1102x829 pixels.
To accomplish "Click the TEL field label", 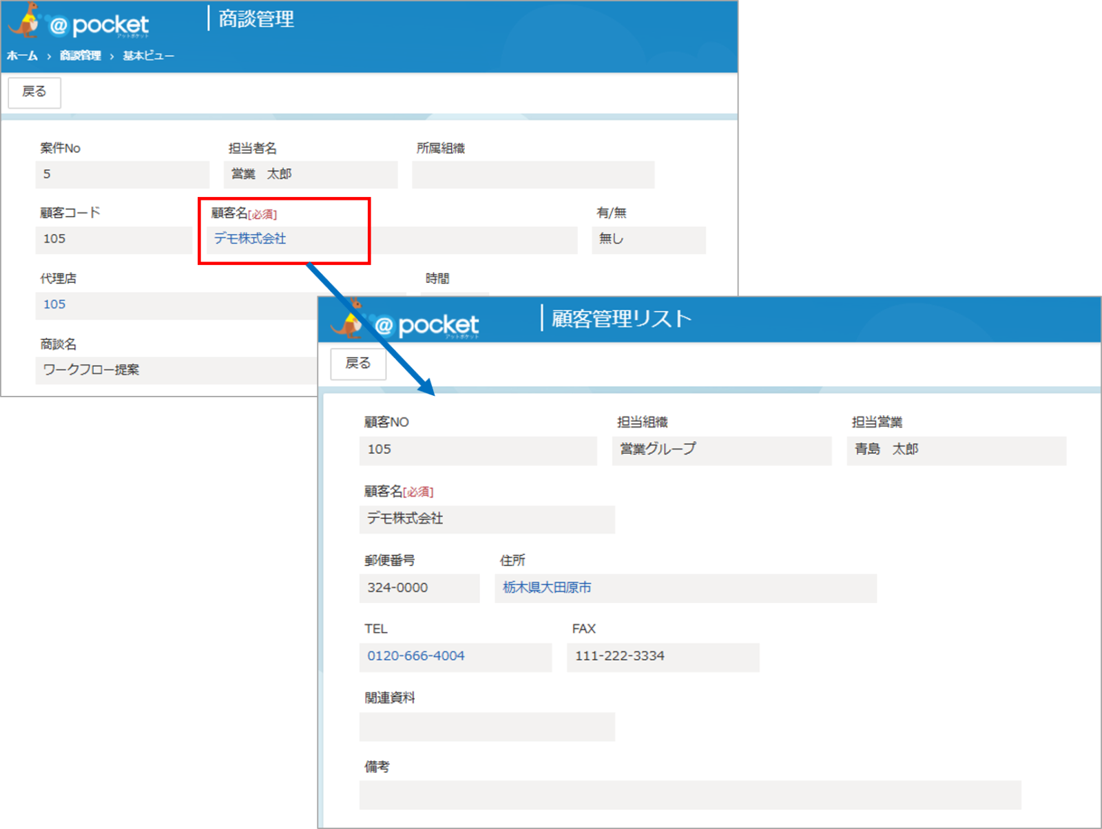I will tap(376, 629).
